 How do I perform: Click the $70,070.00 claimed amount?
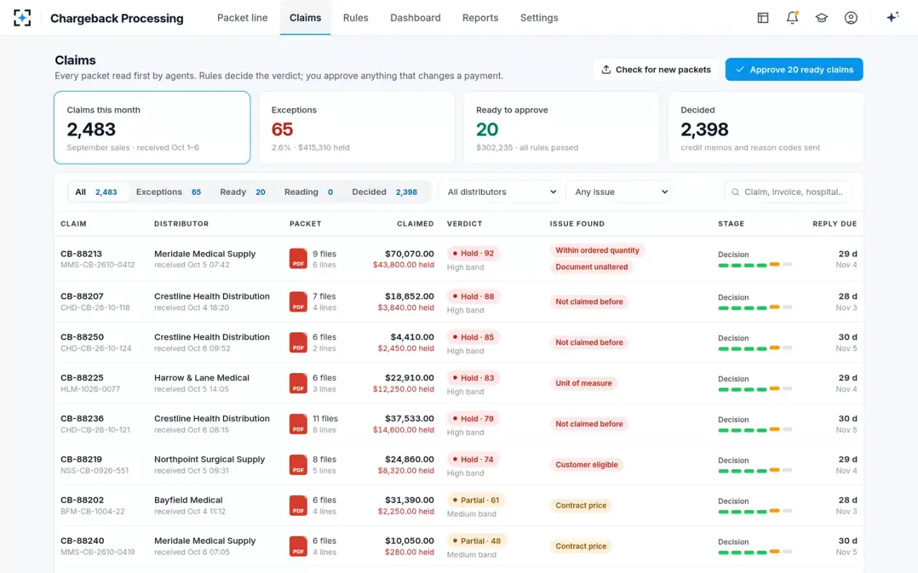(x=409, y=254)
